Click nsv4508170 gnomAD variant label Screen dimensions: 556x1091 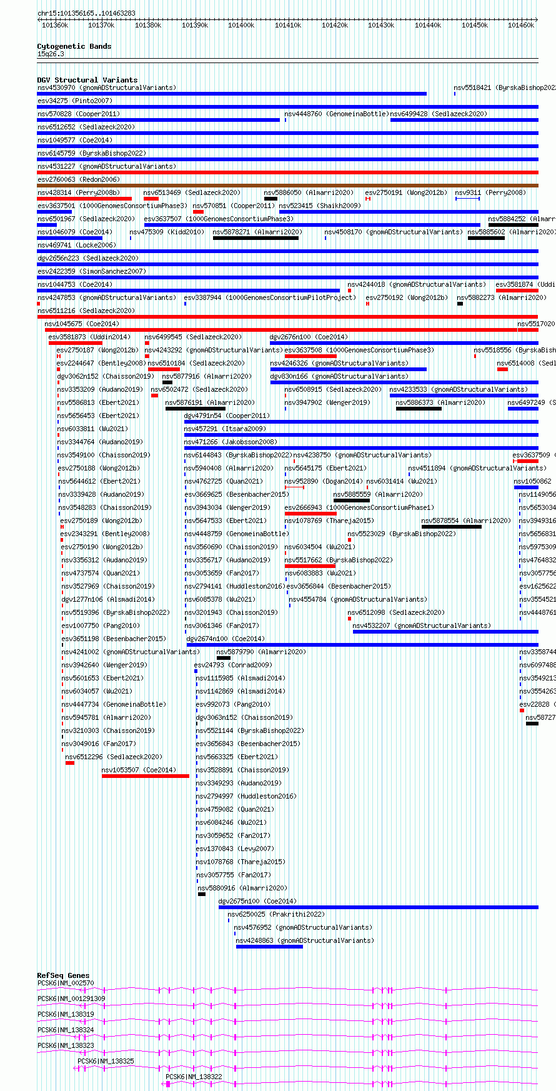pyautogui.click(x=394, y=232)
